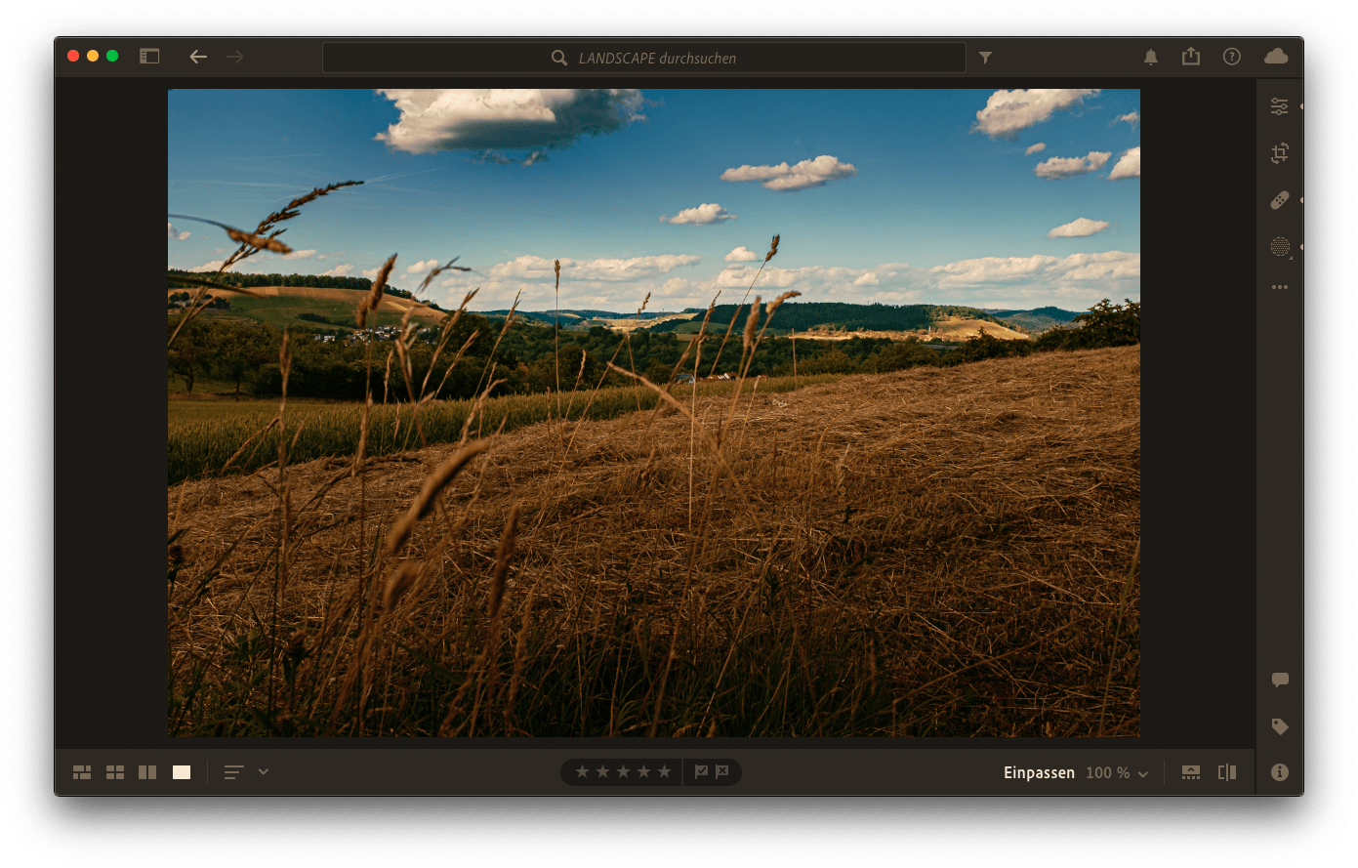
Task: Rate the photo three stars
Action: tap(623, 771)
